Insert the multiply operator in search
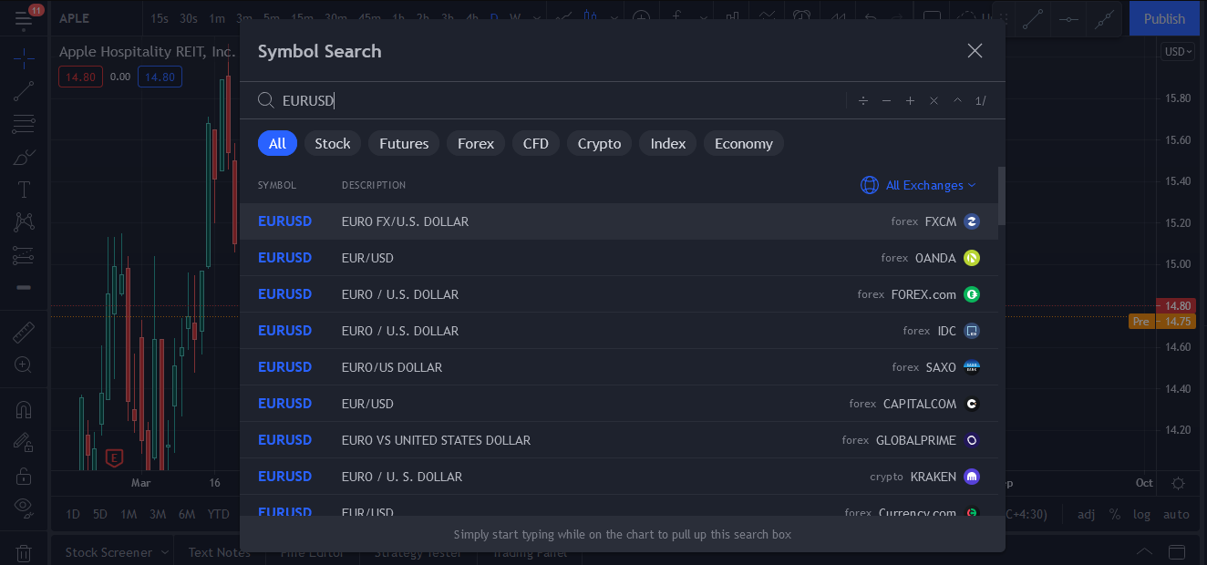This screenshot has width=1207, height=565. pyautogui.click(x=934, y=100)
